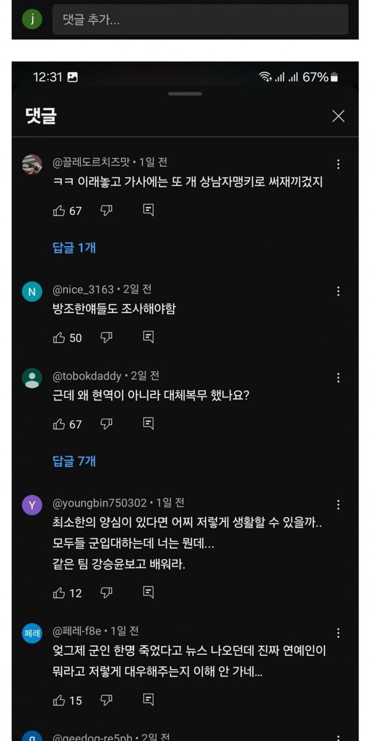Open more options for 끌레도르치즈맛 comment

[338, 164]
